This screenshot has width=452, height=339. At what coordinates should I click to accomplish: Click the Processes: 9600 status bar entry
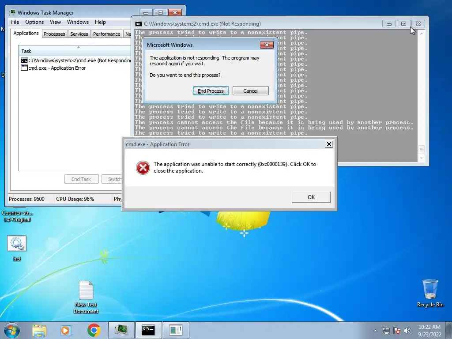click(26, 199)
